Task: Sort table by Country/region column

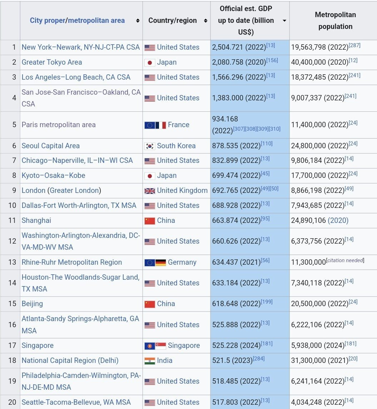Action: coord(205,21)
